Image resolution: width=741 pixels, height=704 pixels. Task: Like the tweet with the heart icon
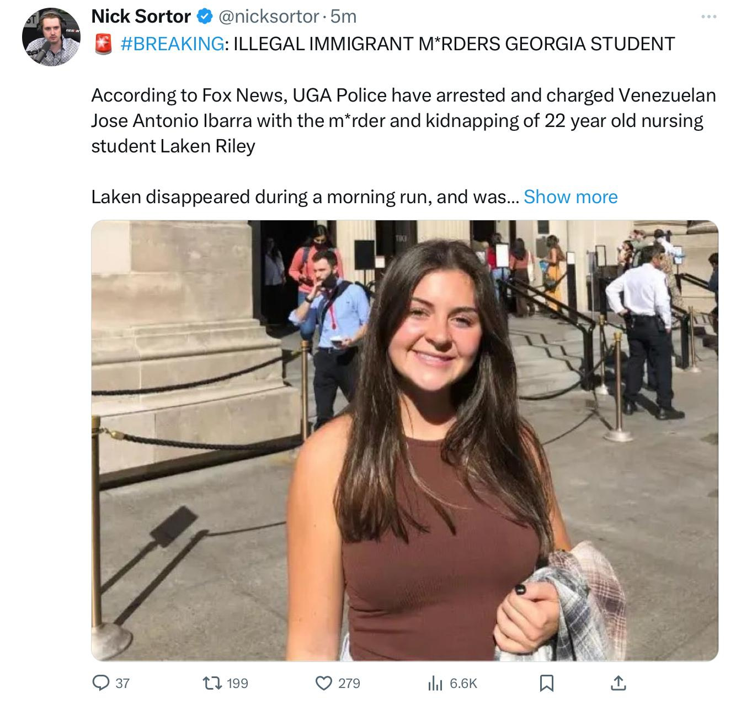323,683
